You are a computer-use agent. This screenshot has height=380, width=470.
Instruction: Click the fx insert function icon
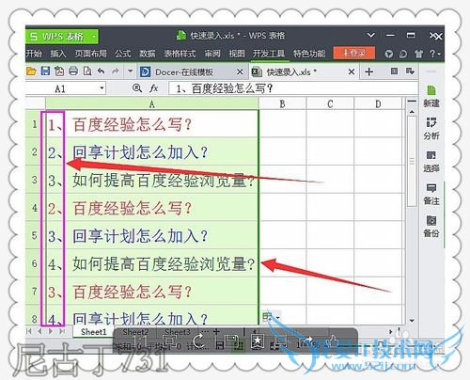[154, 88]
